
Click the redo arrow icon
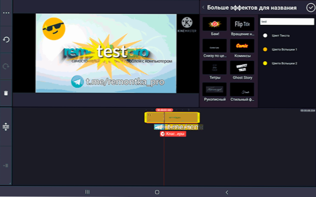coord(6,66)
